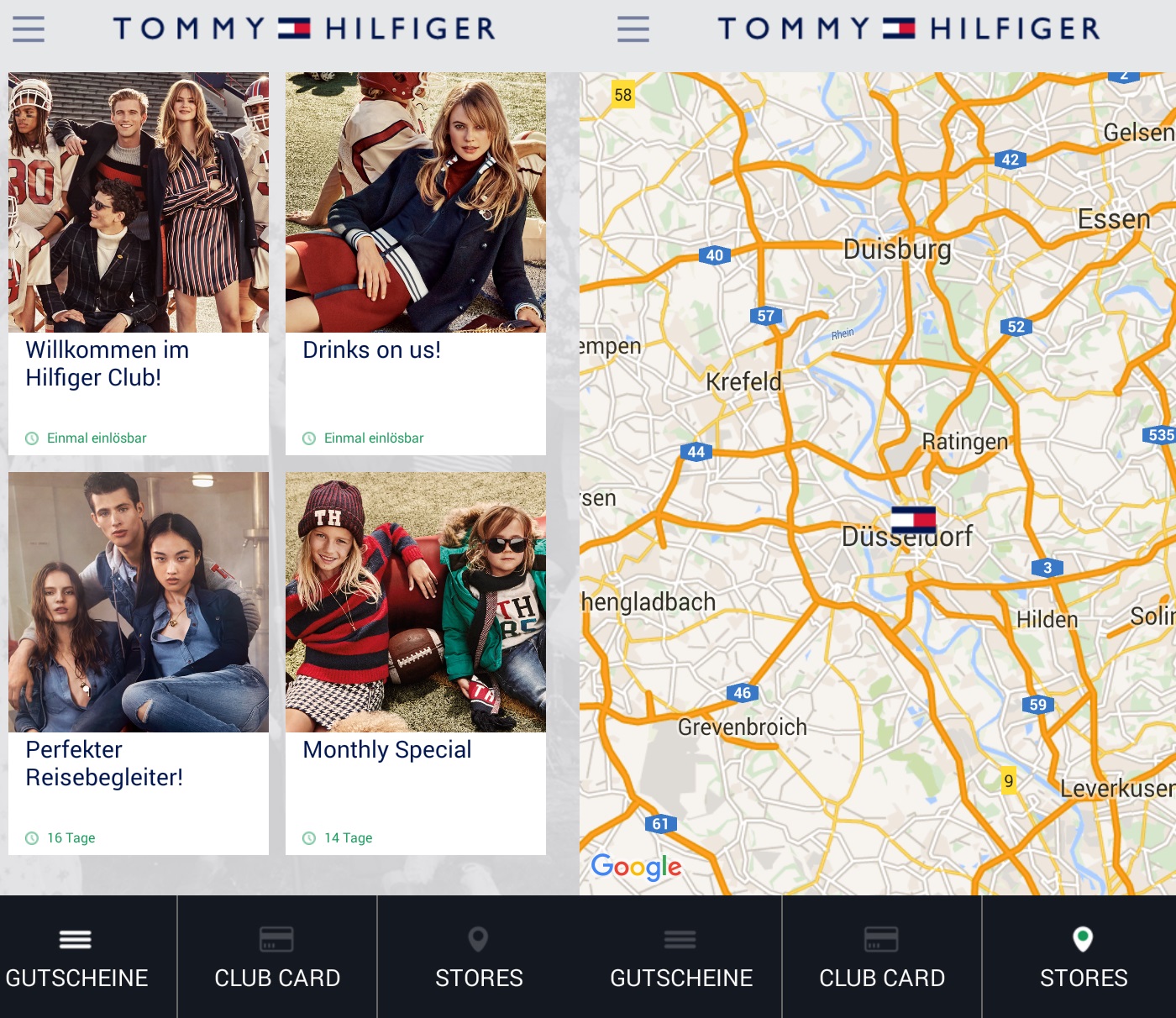Select the green Stores pin icon on right bar
Image resolution: width=1176 pixels, height=1018 pixels.
click(x=1084, y=939)
